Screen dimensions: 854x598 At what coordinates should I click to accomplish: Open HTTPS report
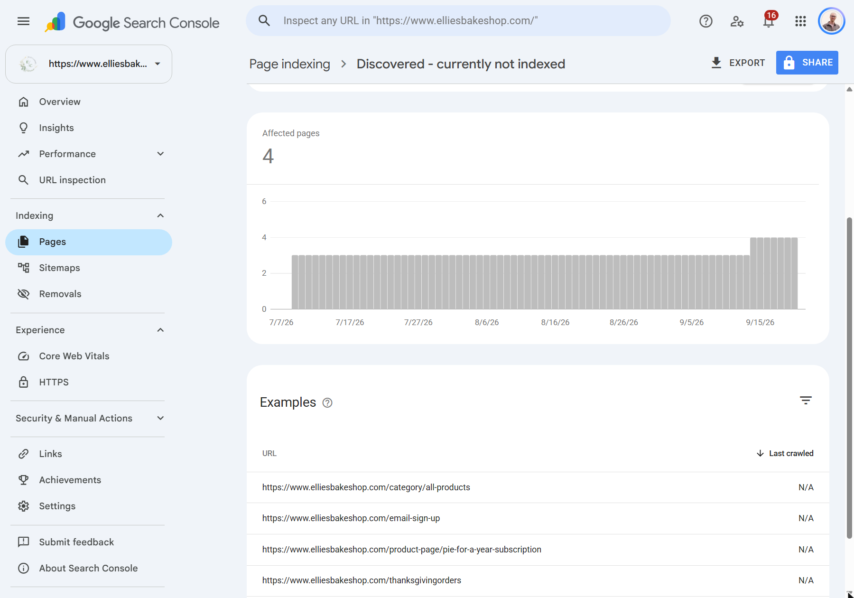coord(89,382)
